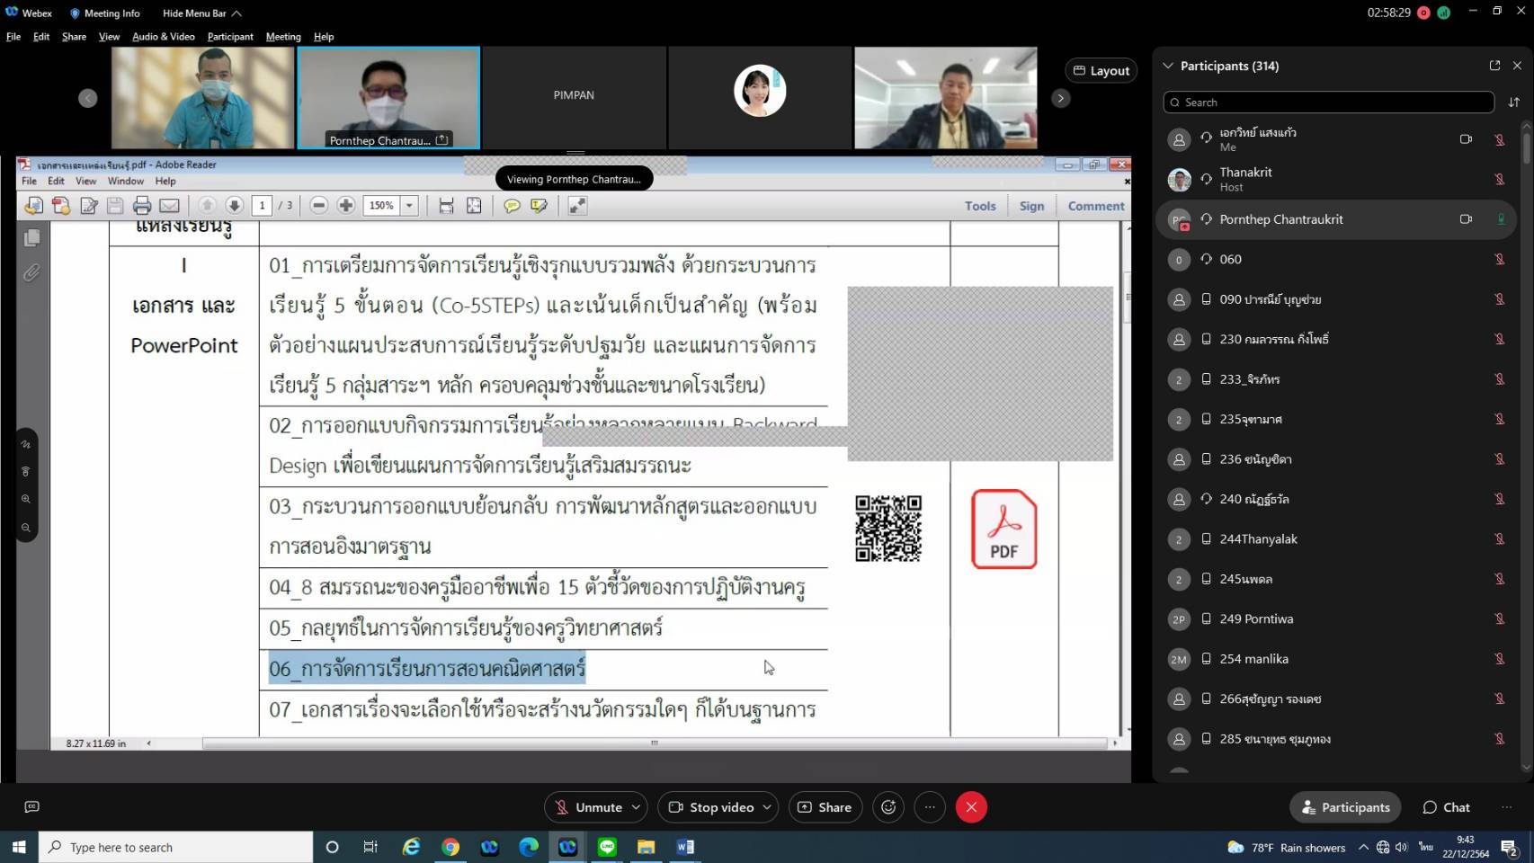Collapse the Participants (314) section
This screenshot has height=863, width=1534.
(1168, 66)
